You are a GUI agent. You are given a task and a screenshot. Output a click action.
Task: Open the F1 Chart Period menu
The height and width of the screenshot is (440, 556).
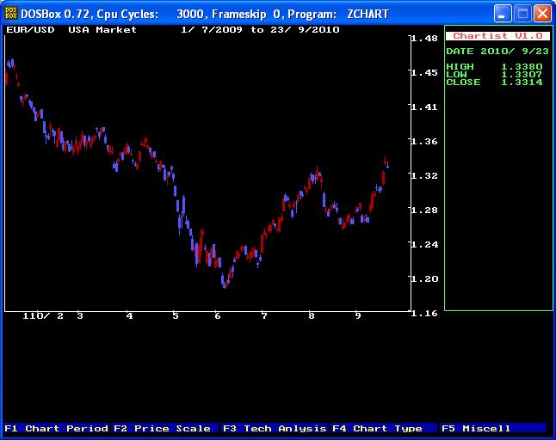(57, 428)
